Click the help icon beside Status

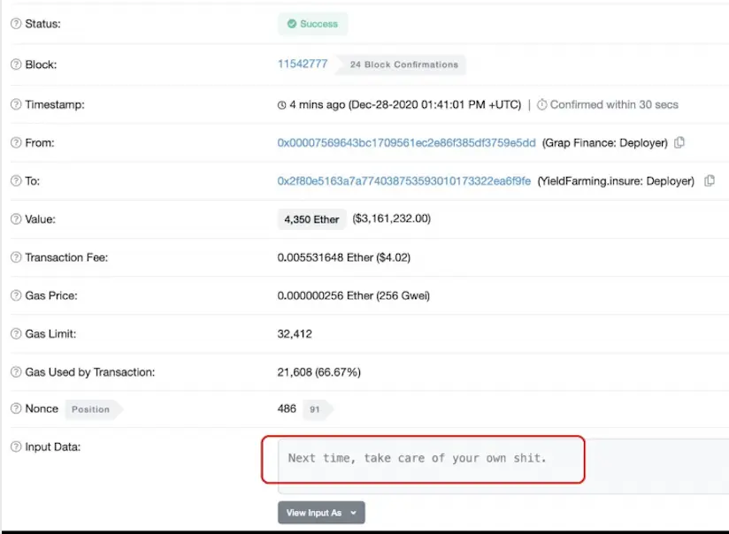pyautogui.click(x=16, y=24)
